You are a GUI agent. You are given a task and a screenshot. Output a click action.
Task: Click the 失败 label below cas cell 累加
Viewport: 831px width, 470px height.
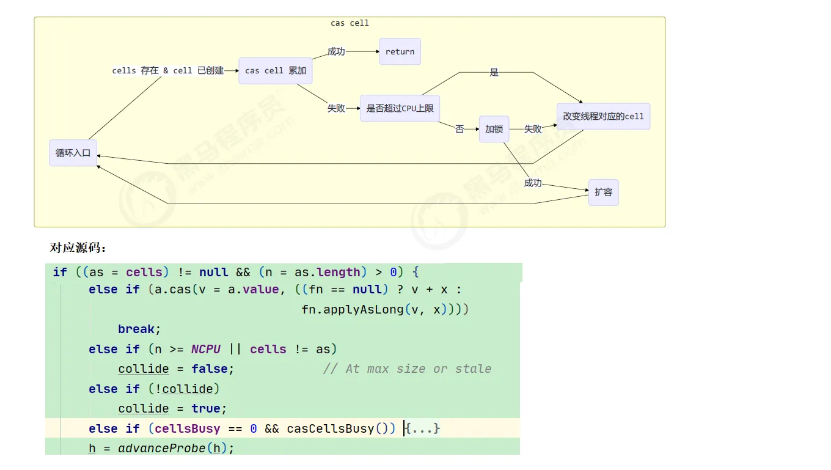336,109
